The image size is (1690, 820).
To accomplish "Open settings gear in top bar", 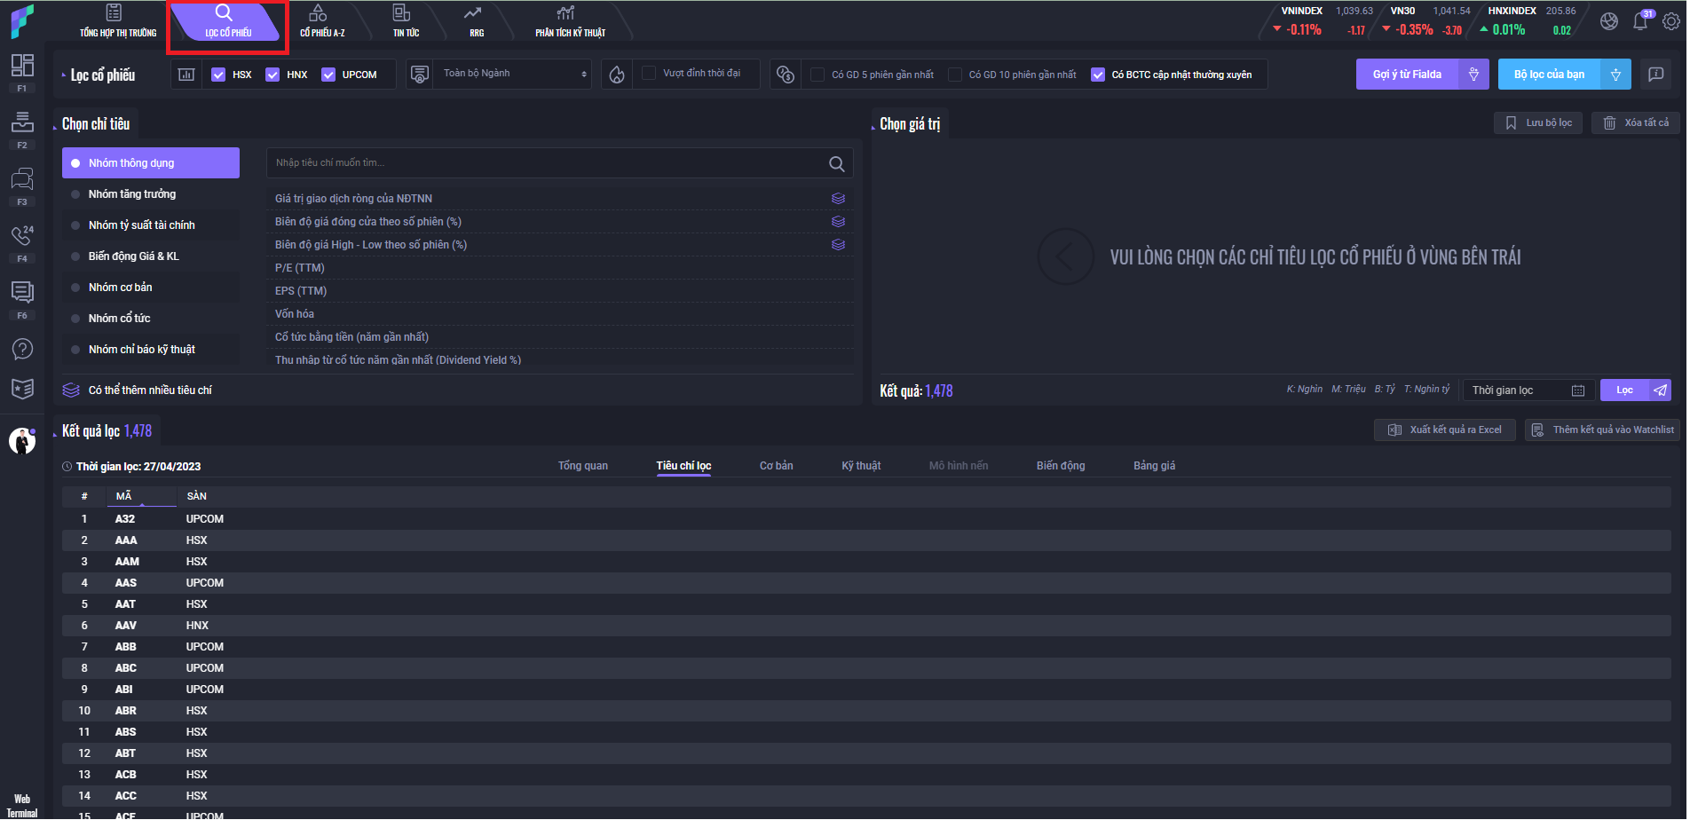I will (1670, 21).
